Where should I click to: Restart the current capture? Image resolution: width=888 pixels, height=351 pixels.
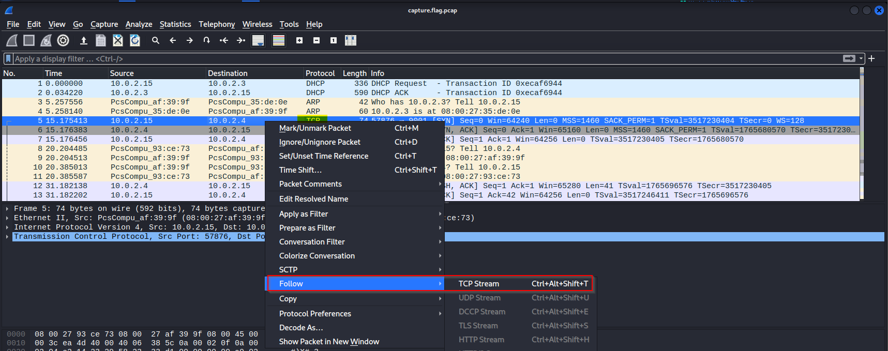(46, 40)
